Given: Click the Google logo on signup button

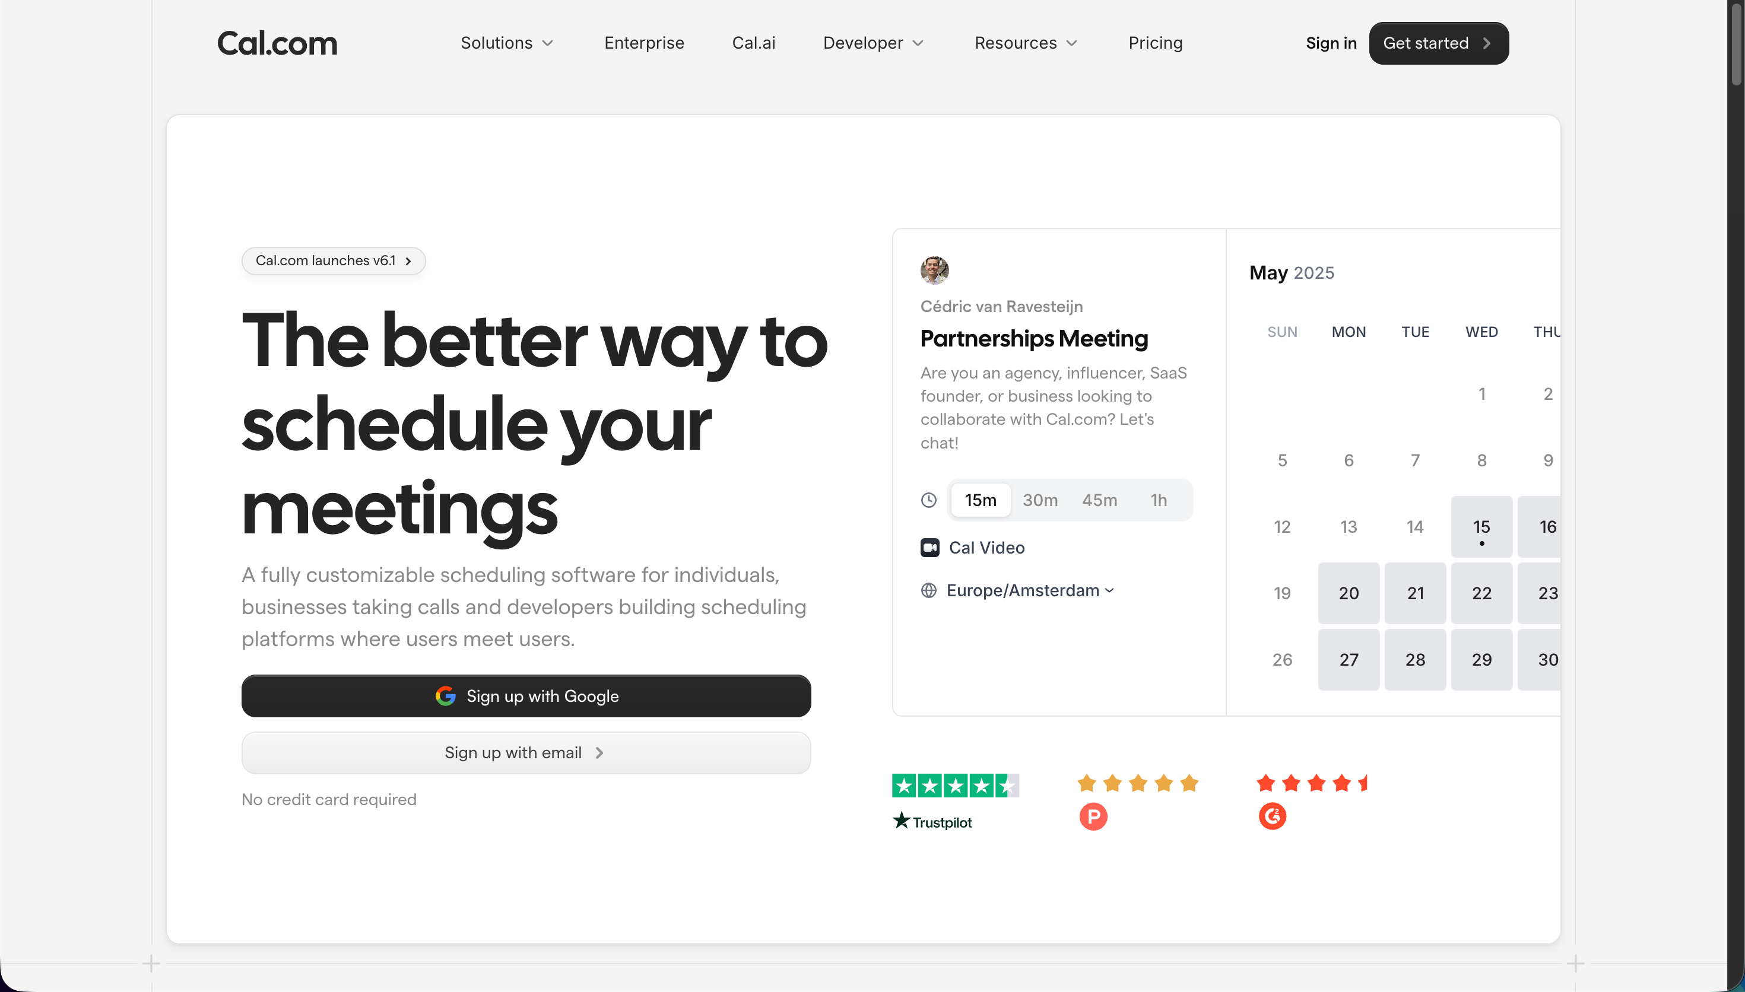Looking at the screenshot, I should click(x=446, y=697).
